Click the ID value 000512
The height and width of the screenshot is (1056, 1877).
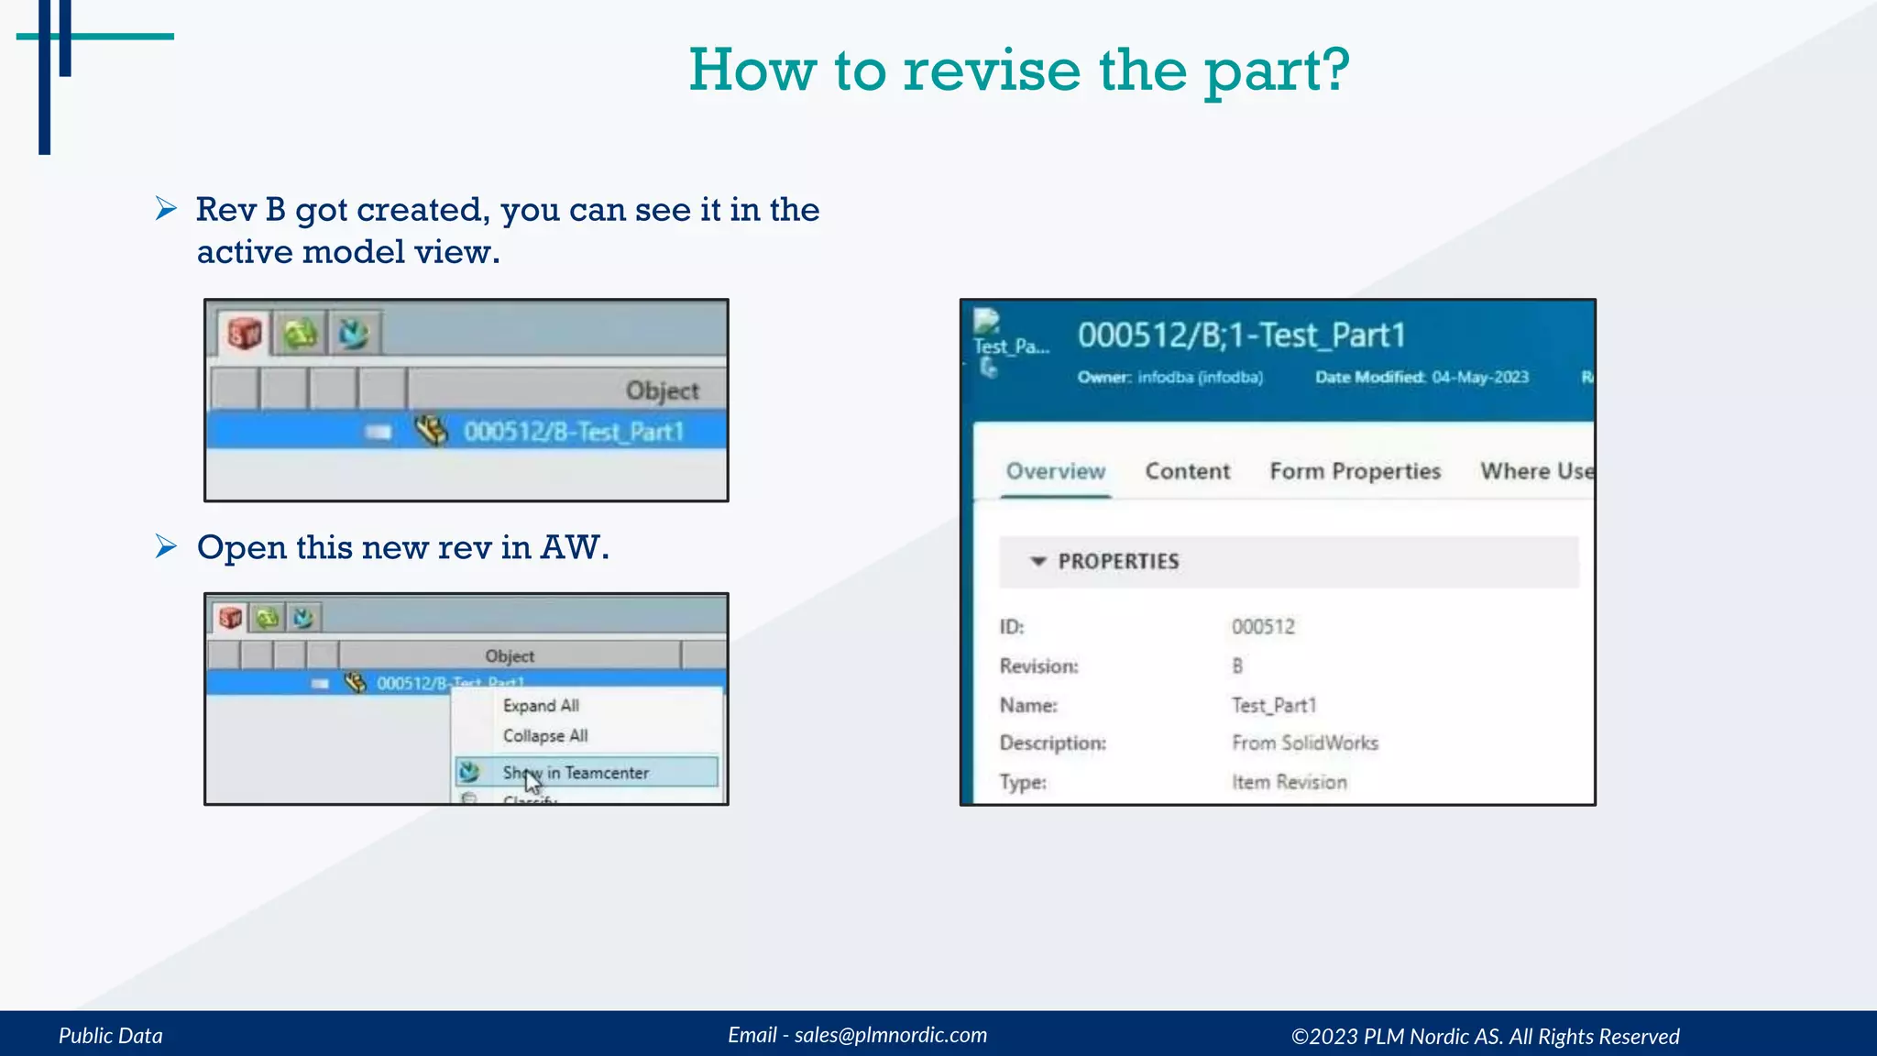click(1263, 627)
